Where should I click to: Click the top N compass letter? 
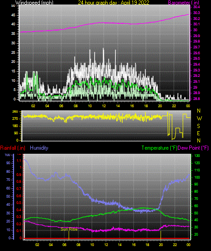tap(199, 111)
